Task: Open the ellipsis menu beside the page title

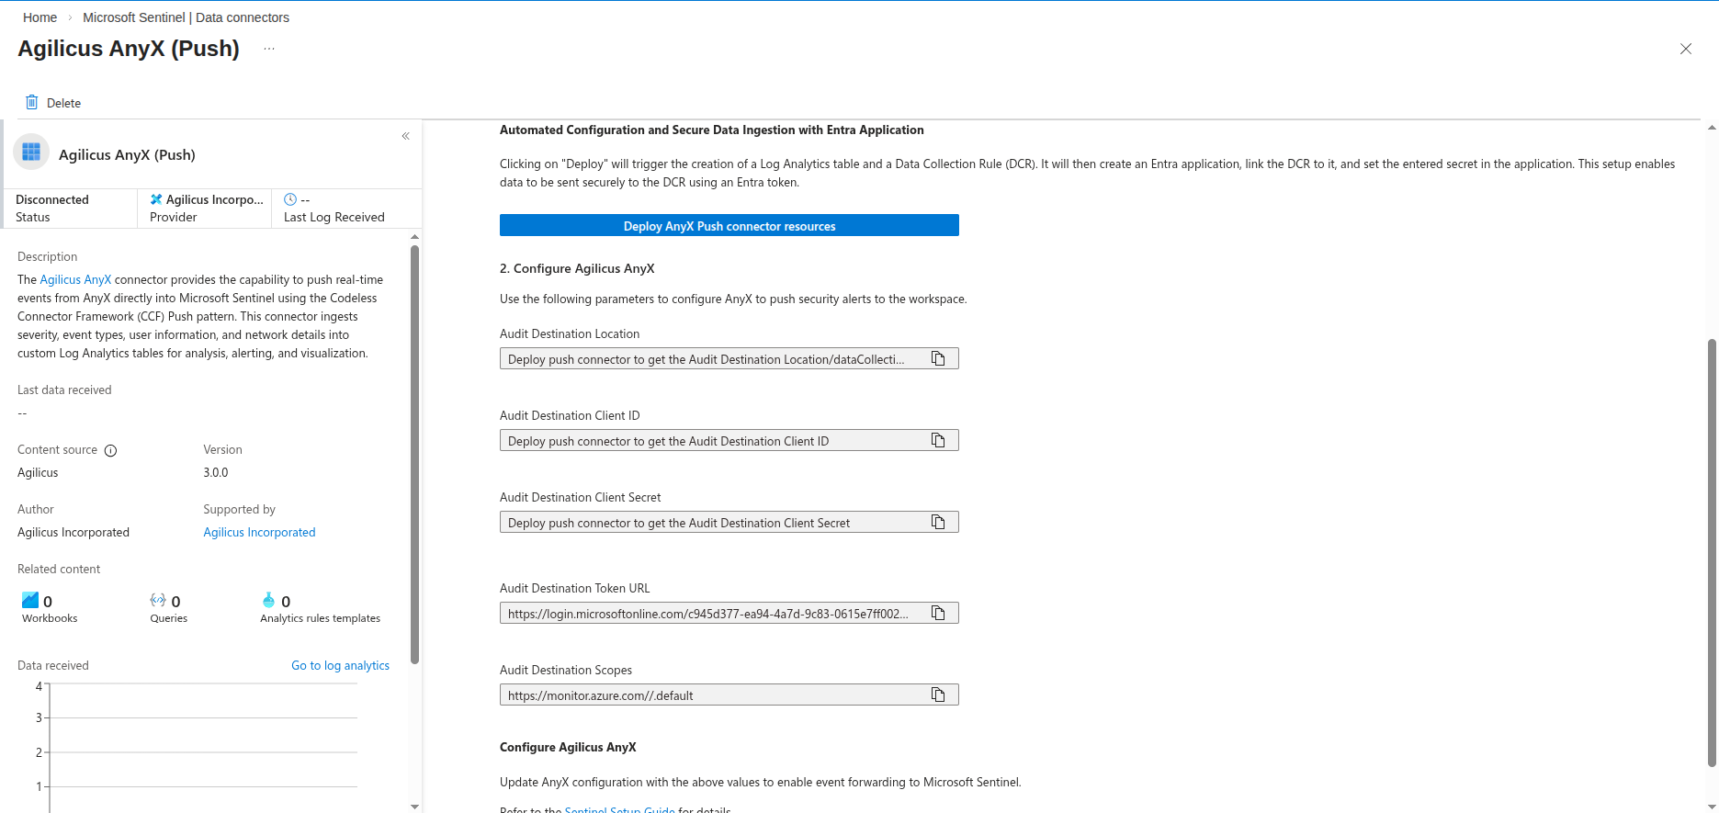Action: click(x=268, y=49)
